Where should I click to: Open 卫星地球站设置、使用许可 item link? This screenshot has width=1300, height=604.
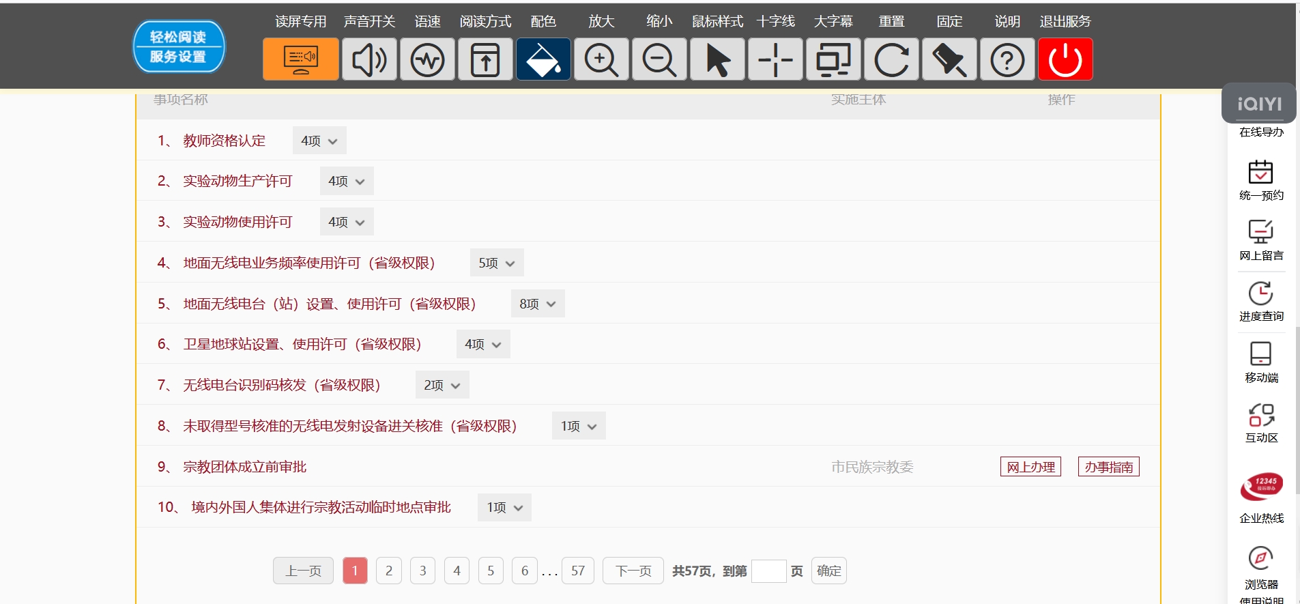[x=302, y=344]
